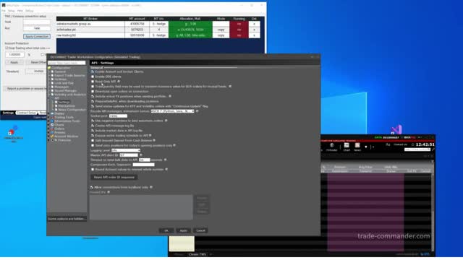Open the Visual Studio desktop shortcut

click(396, 130)
